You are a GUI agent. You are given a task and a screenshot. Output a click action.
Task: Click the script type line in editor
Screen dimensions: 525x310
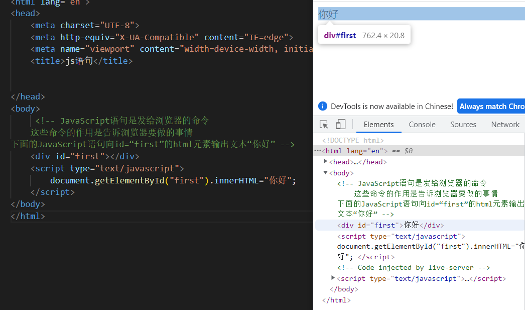tap(107, 168)
